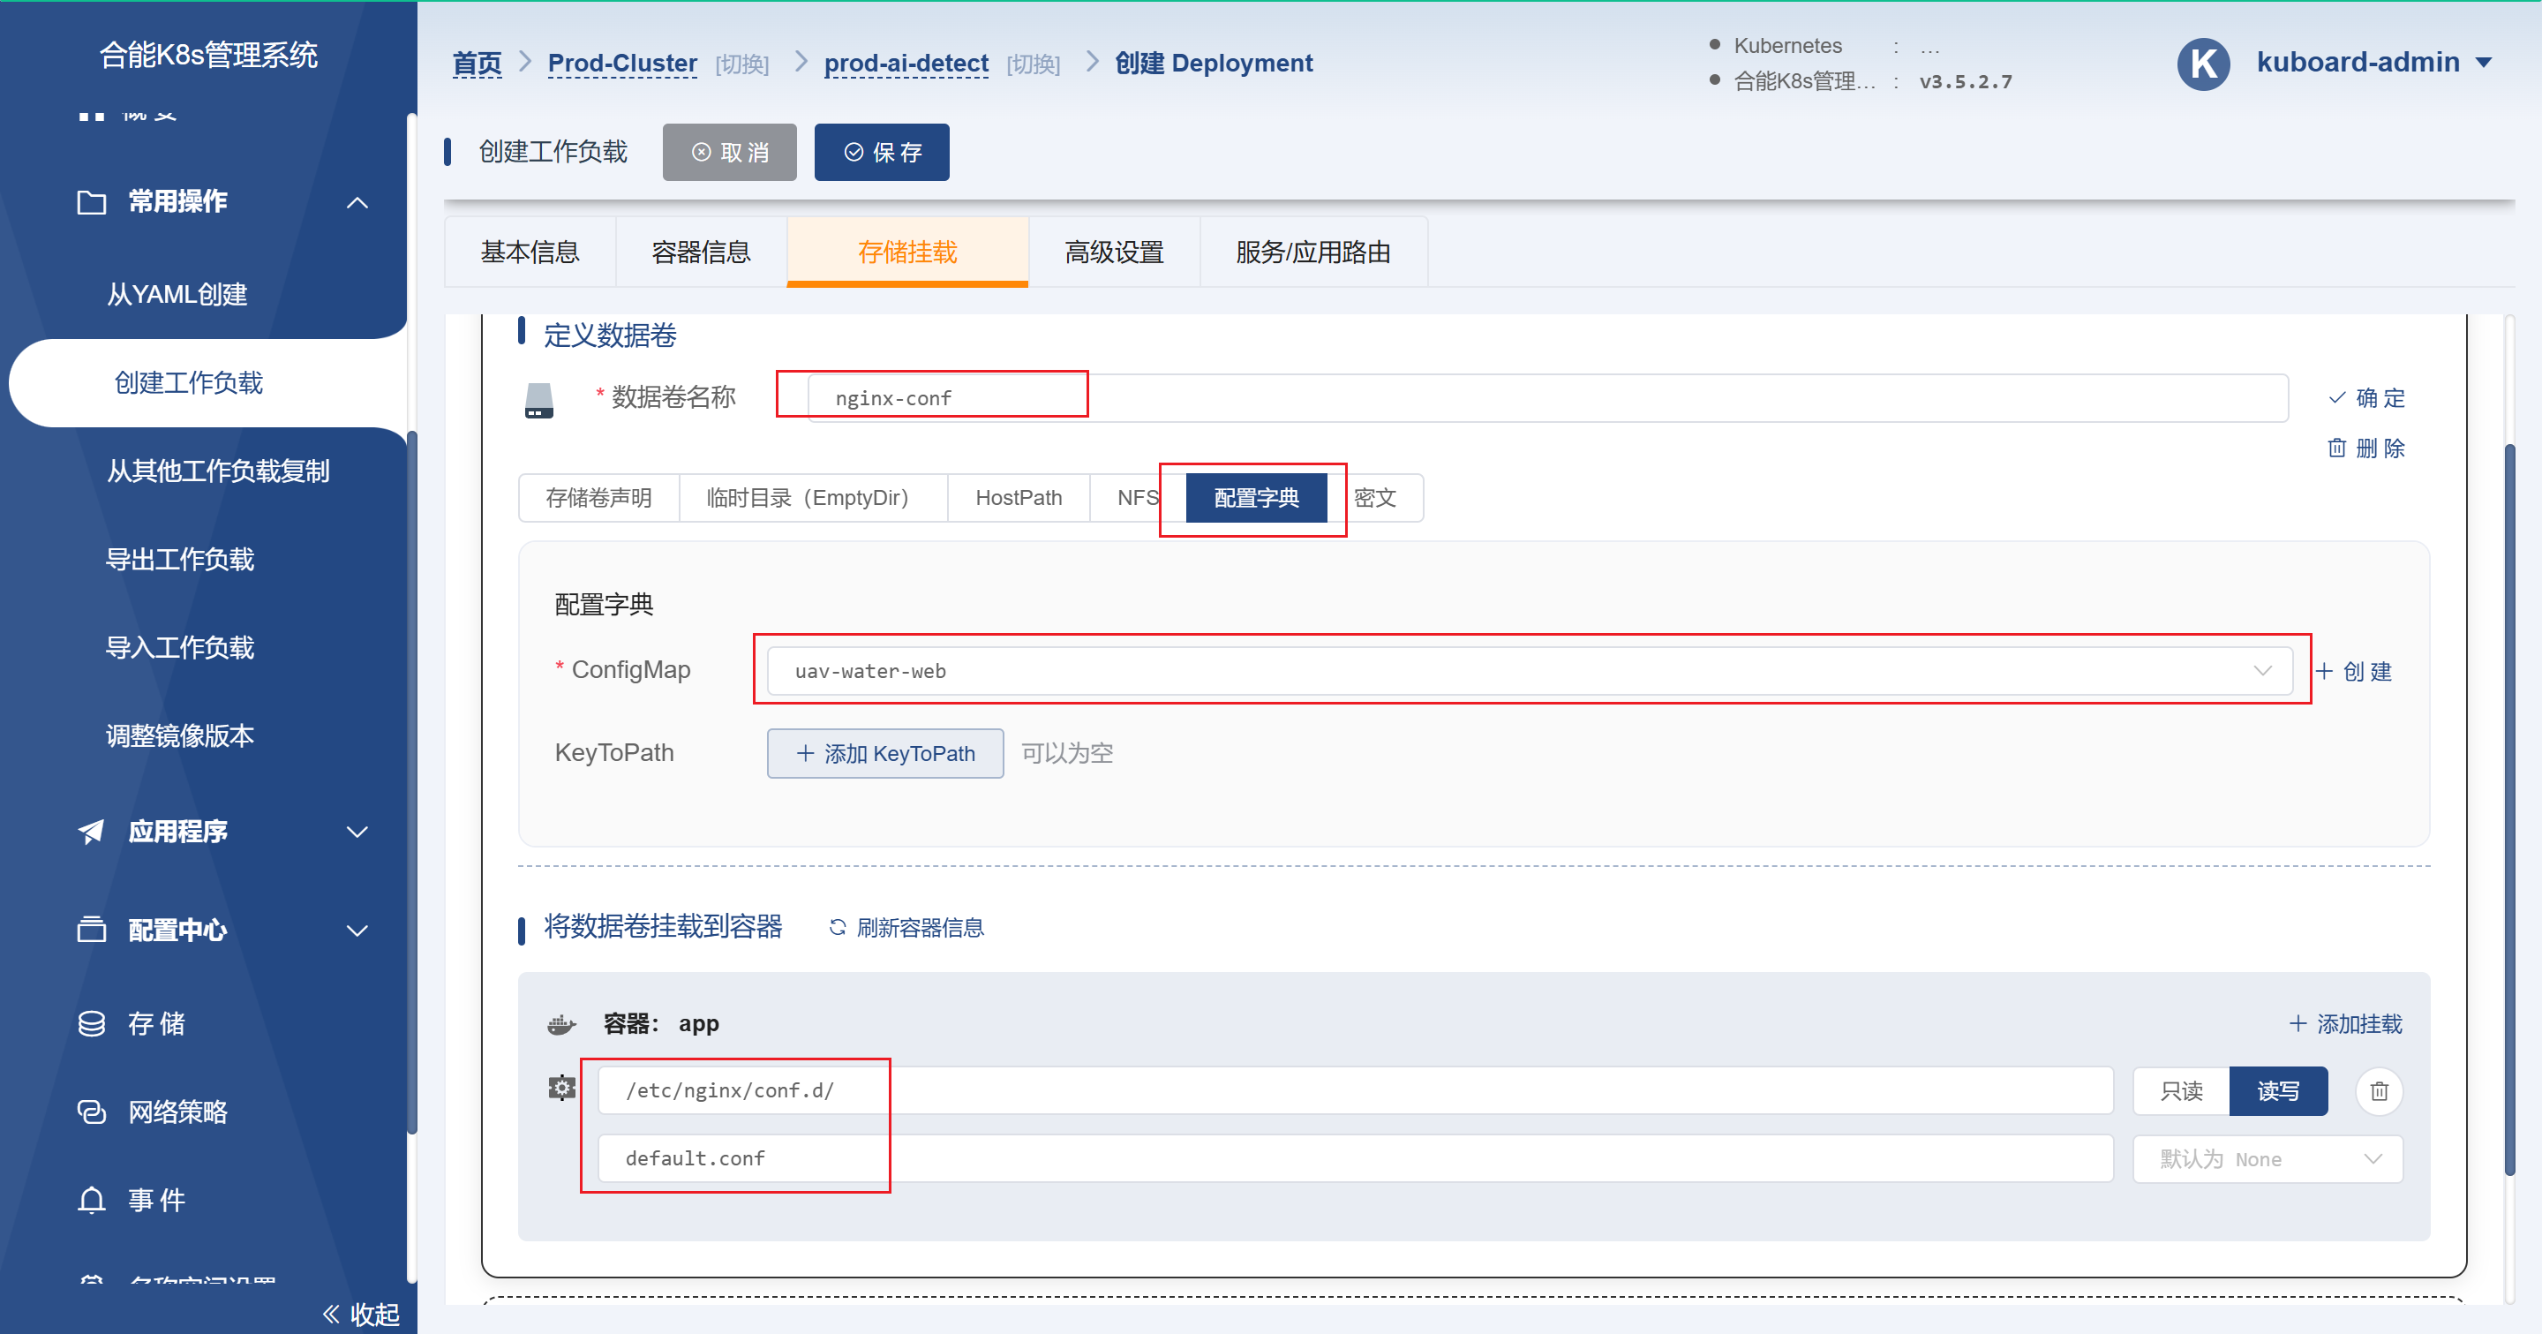Click the 配置中心 box icon
This screenshot has height=1334, width=2542.
point(92,930)
